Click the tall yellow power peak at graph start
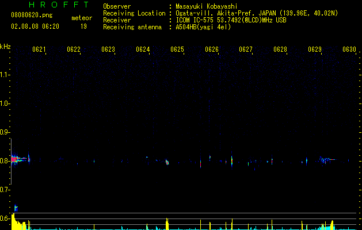 tap(13, 221)
